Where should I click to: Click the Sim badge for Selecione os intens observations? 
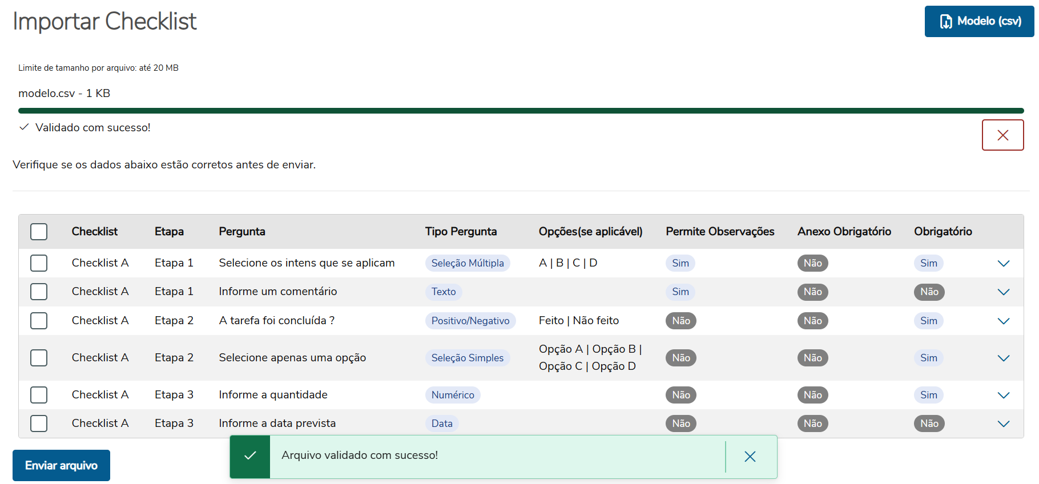[x=680, y=263]
